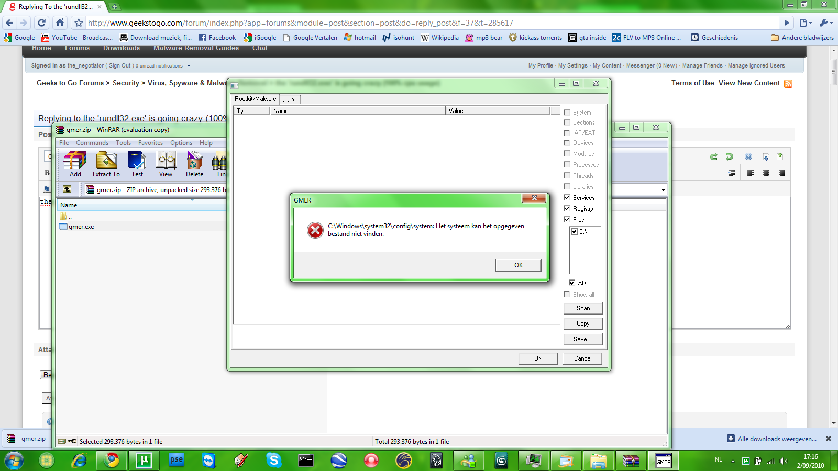The height and width of the screenshot is (471, 838).
Task: Open the Chrome page menu dropdown
Action: point(806,23)
